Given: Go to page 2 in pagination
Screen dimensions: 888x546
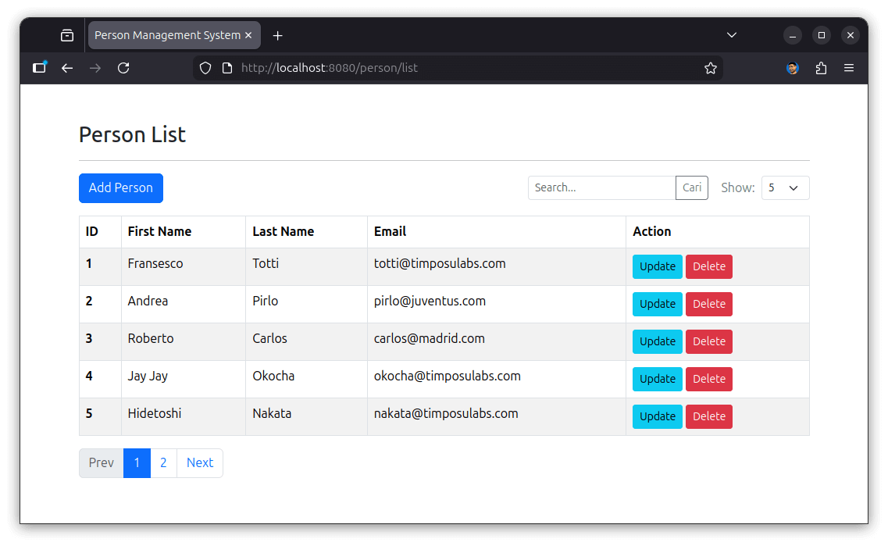Looking at the screenshot, I should coord(163,462).
